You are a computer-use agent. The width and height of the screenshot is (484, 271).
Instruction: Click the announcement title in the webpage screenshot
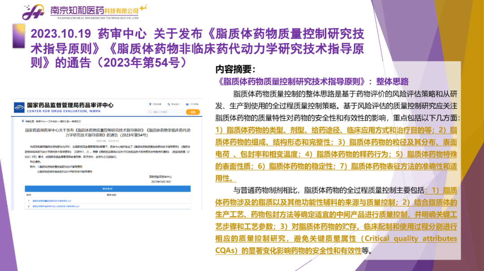(x=108, y=133)
